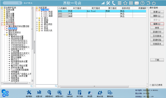166x98 pixels.
Task: Click the left tree vertical scrollbar thumb
Action: (x=32, y=29)
